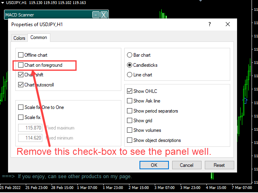
Task: Toggle the Chart on foreground checkbox
Action: pos(21,65)
